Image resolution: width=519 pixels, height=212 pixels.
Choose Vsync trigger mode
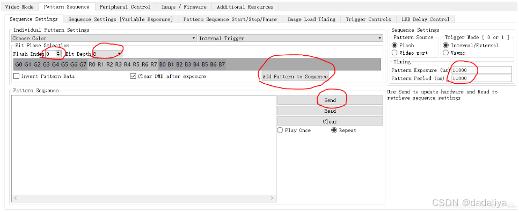pyautogui.click(x=446, y=53)
